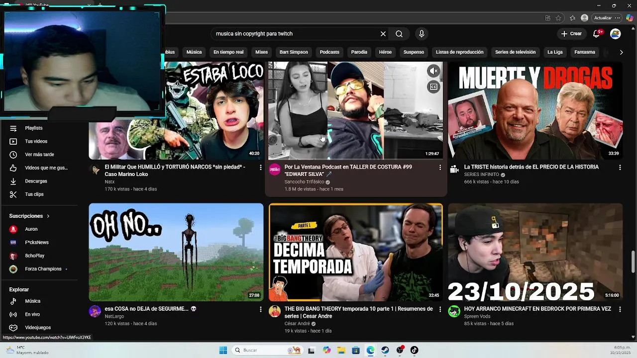The height and width of the screenshot is (358, 637).
Task: Open the César André channel avatar
Action: tap(275, 311)
